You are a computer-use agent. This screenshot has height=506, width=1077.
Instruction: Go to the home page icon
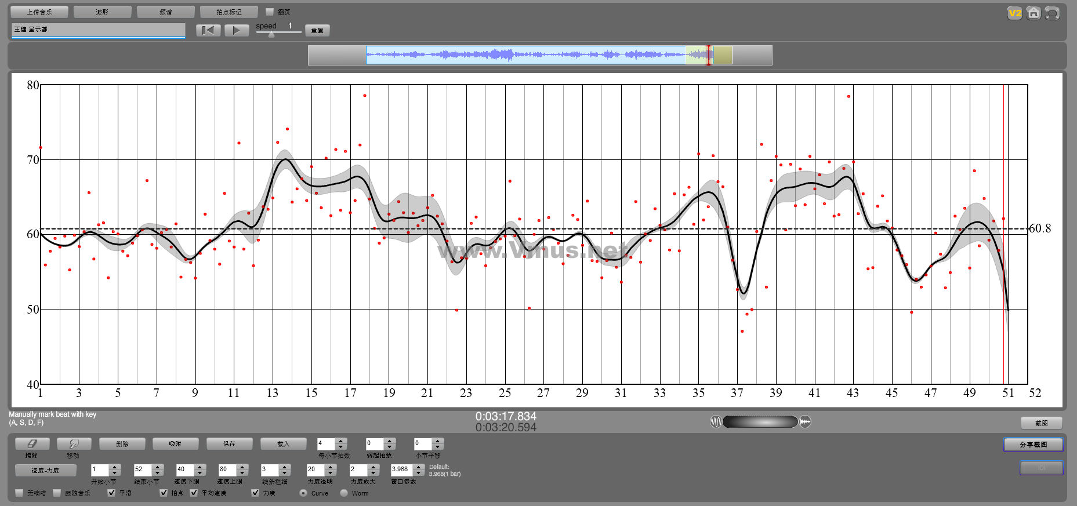1033,13
